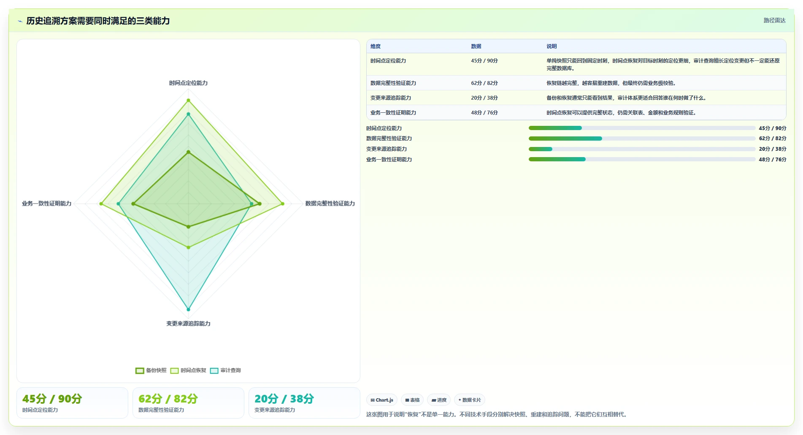Image resolution: width=803 pixels, height=435 pixels.
Task: Open the 45分 / 90分 data card
Action: click(72, 403)
